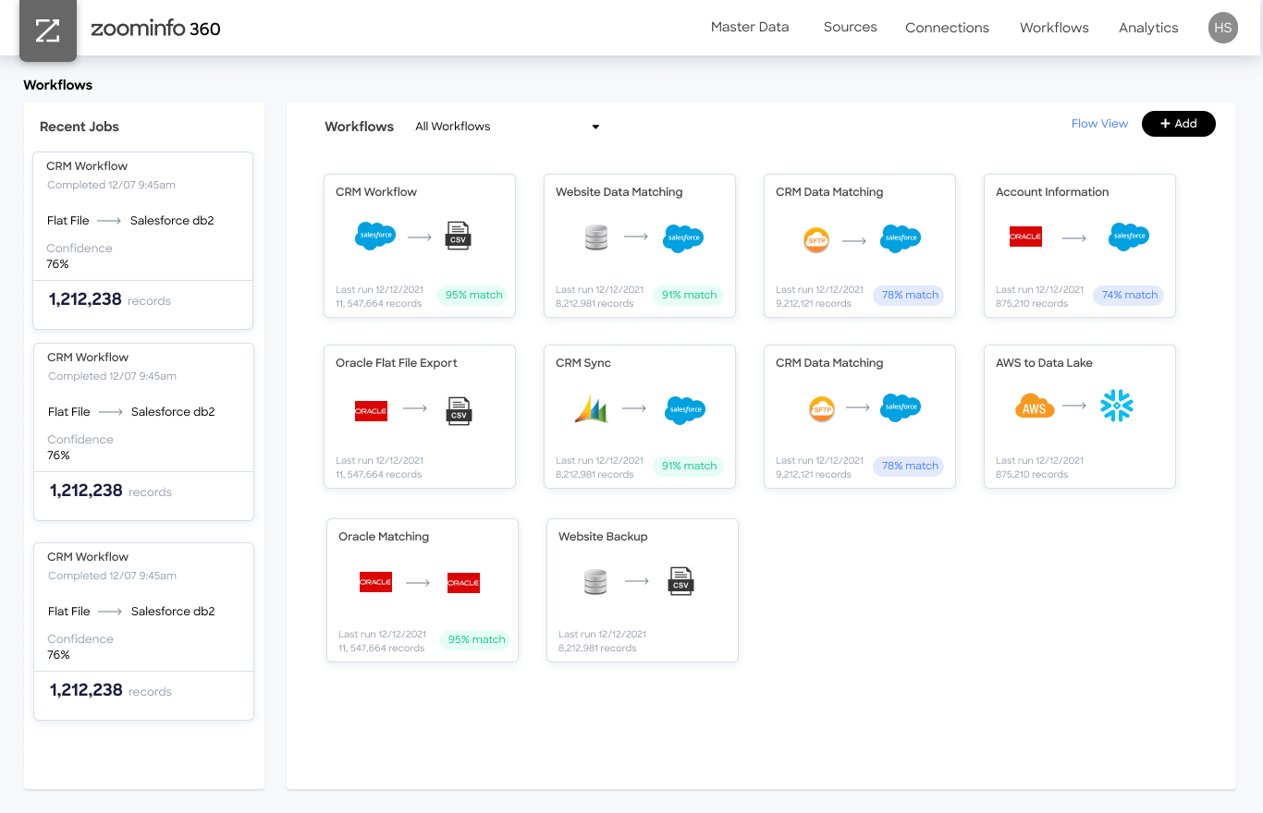
Task: Click Salesforce icon in Website Data Matching card
Action: [x=684, y=237]
